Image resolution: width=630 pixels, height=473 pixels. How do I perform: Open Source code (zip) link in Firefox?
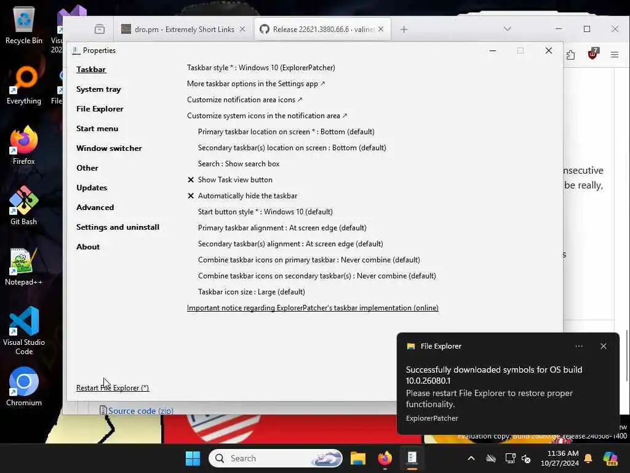tap(141, 411)
